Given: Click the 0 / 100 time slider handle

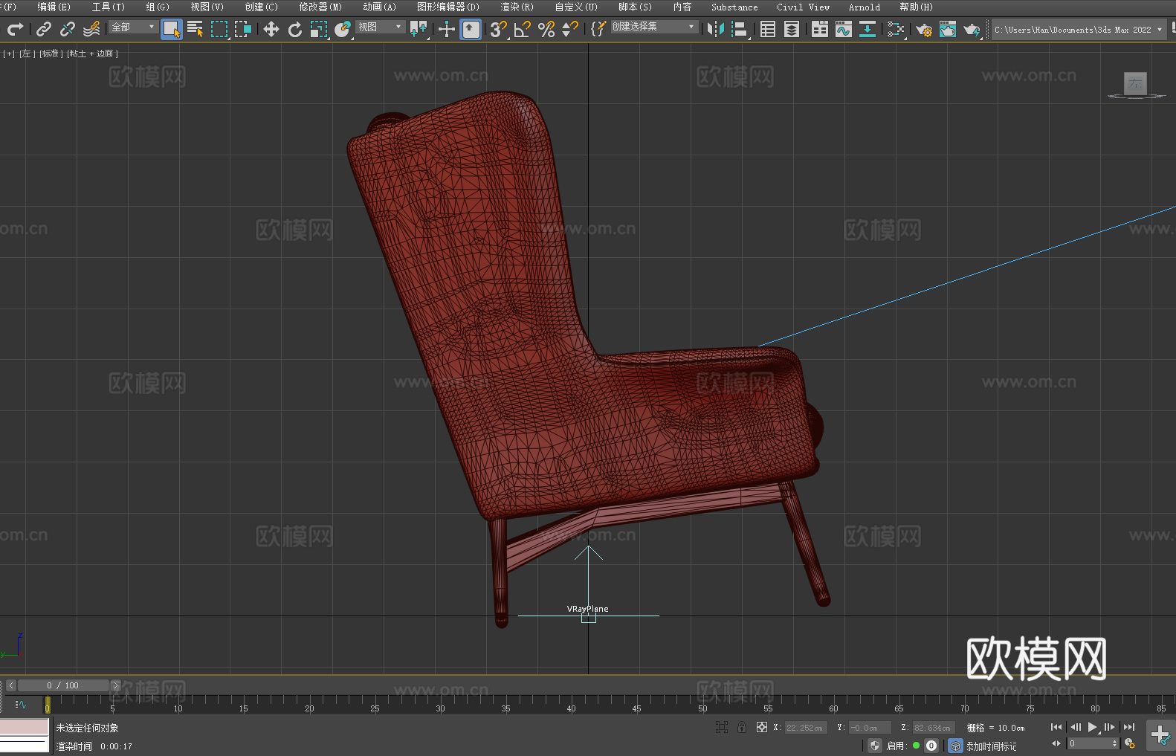Looking at the screenshot, I should pyautogui.click(x=63, y=685).
